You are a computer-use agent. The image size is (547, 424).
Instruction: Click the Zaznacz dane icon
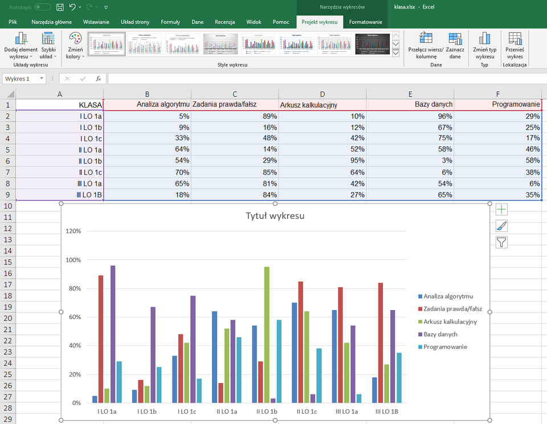point(455,46)
